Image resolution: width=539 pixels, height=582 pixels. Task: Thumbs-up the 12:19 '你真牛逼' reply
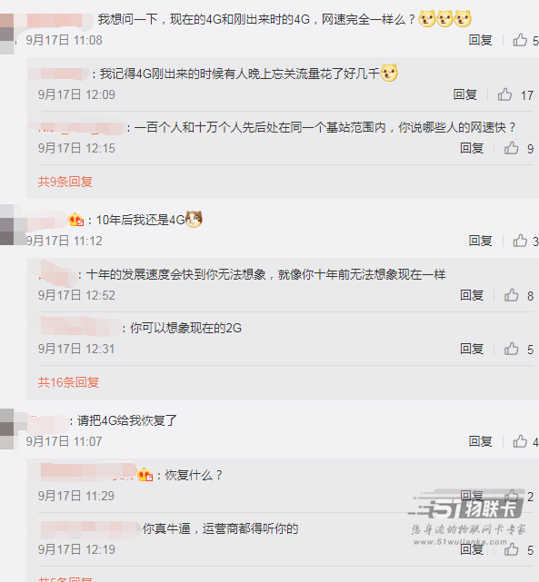512,549
